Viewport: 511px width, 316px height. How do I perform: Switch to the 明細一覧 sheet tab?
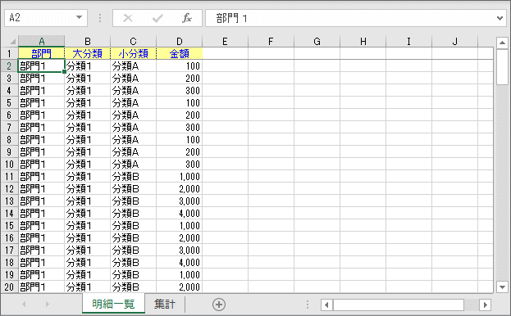(x=113, y=304)
